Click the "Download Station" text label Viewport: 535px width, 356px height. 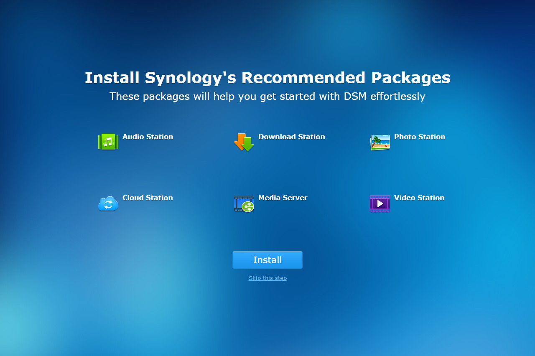click(291, 137)
